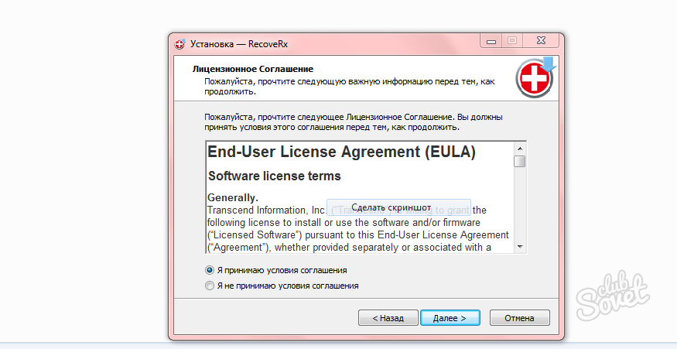Click the "Установка — RecoveRx" title bar text
The width and height of the screenshot is (677, 349).
[x=239, y=44]
